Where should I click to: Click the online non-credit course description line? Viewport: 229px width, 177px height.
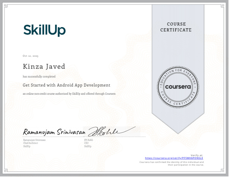coord(69,94)
